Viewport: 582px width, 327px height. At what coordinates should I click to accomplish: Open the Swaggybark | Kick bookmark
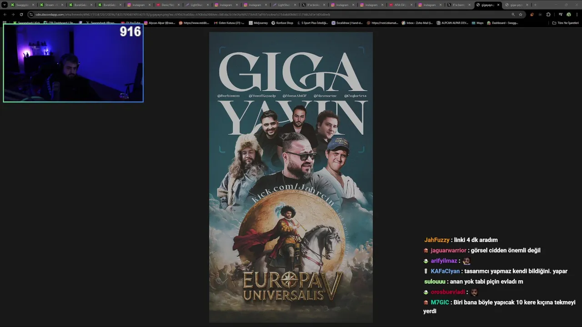tap(26, 23)
